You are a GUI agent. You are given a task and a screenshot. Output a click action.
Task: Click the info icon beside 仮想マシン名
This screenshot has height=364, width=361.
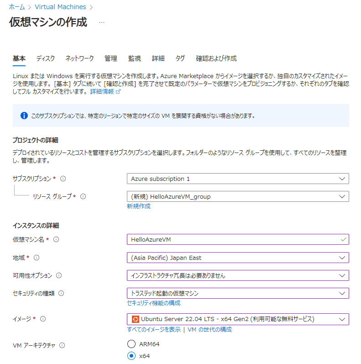click(56, 239)
